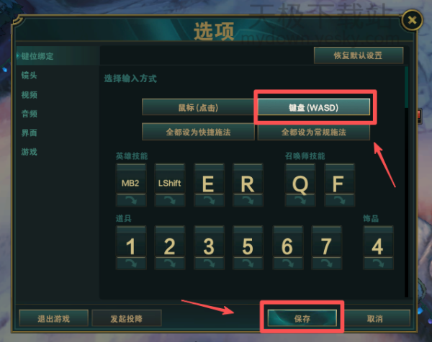
Task: Click the quick-cast arrow under MB2 slot
Action: coord(131,200)
